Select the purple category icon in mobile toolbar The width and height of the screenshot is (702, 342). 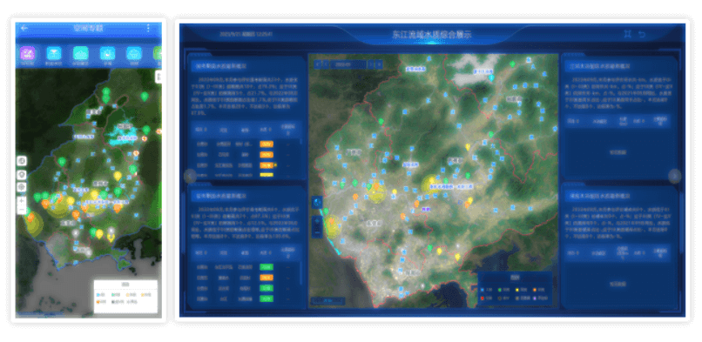[27, 53]
